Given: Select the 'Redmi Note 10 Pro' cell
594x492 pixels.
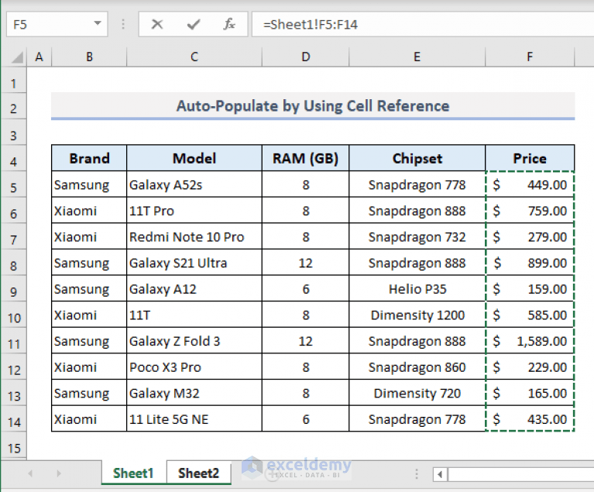Looking at the screenshot, I should (x=194, y=237).
